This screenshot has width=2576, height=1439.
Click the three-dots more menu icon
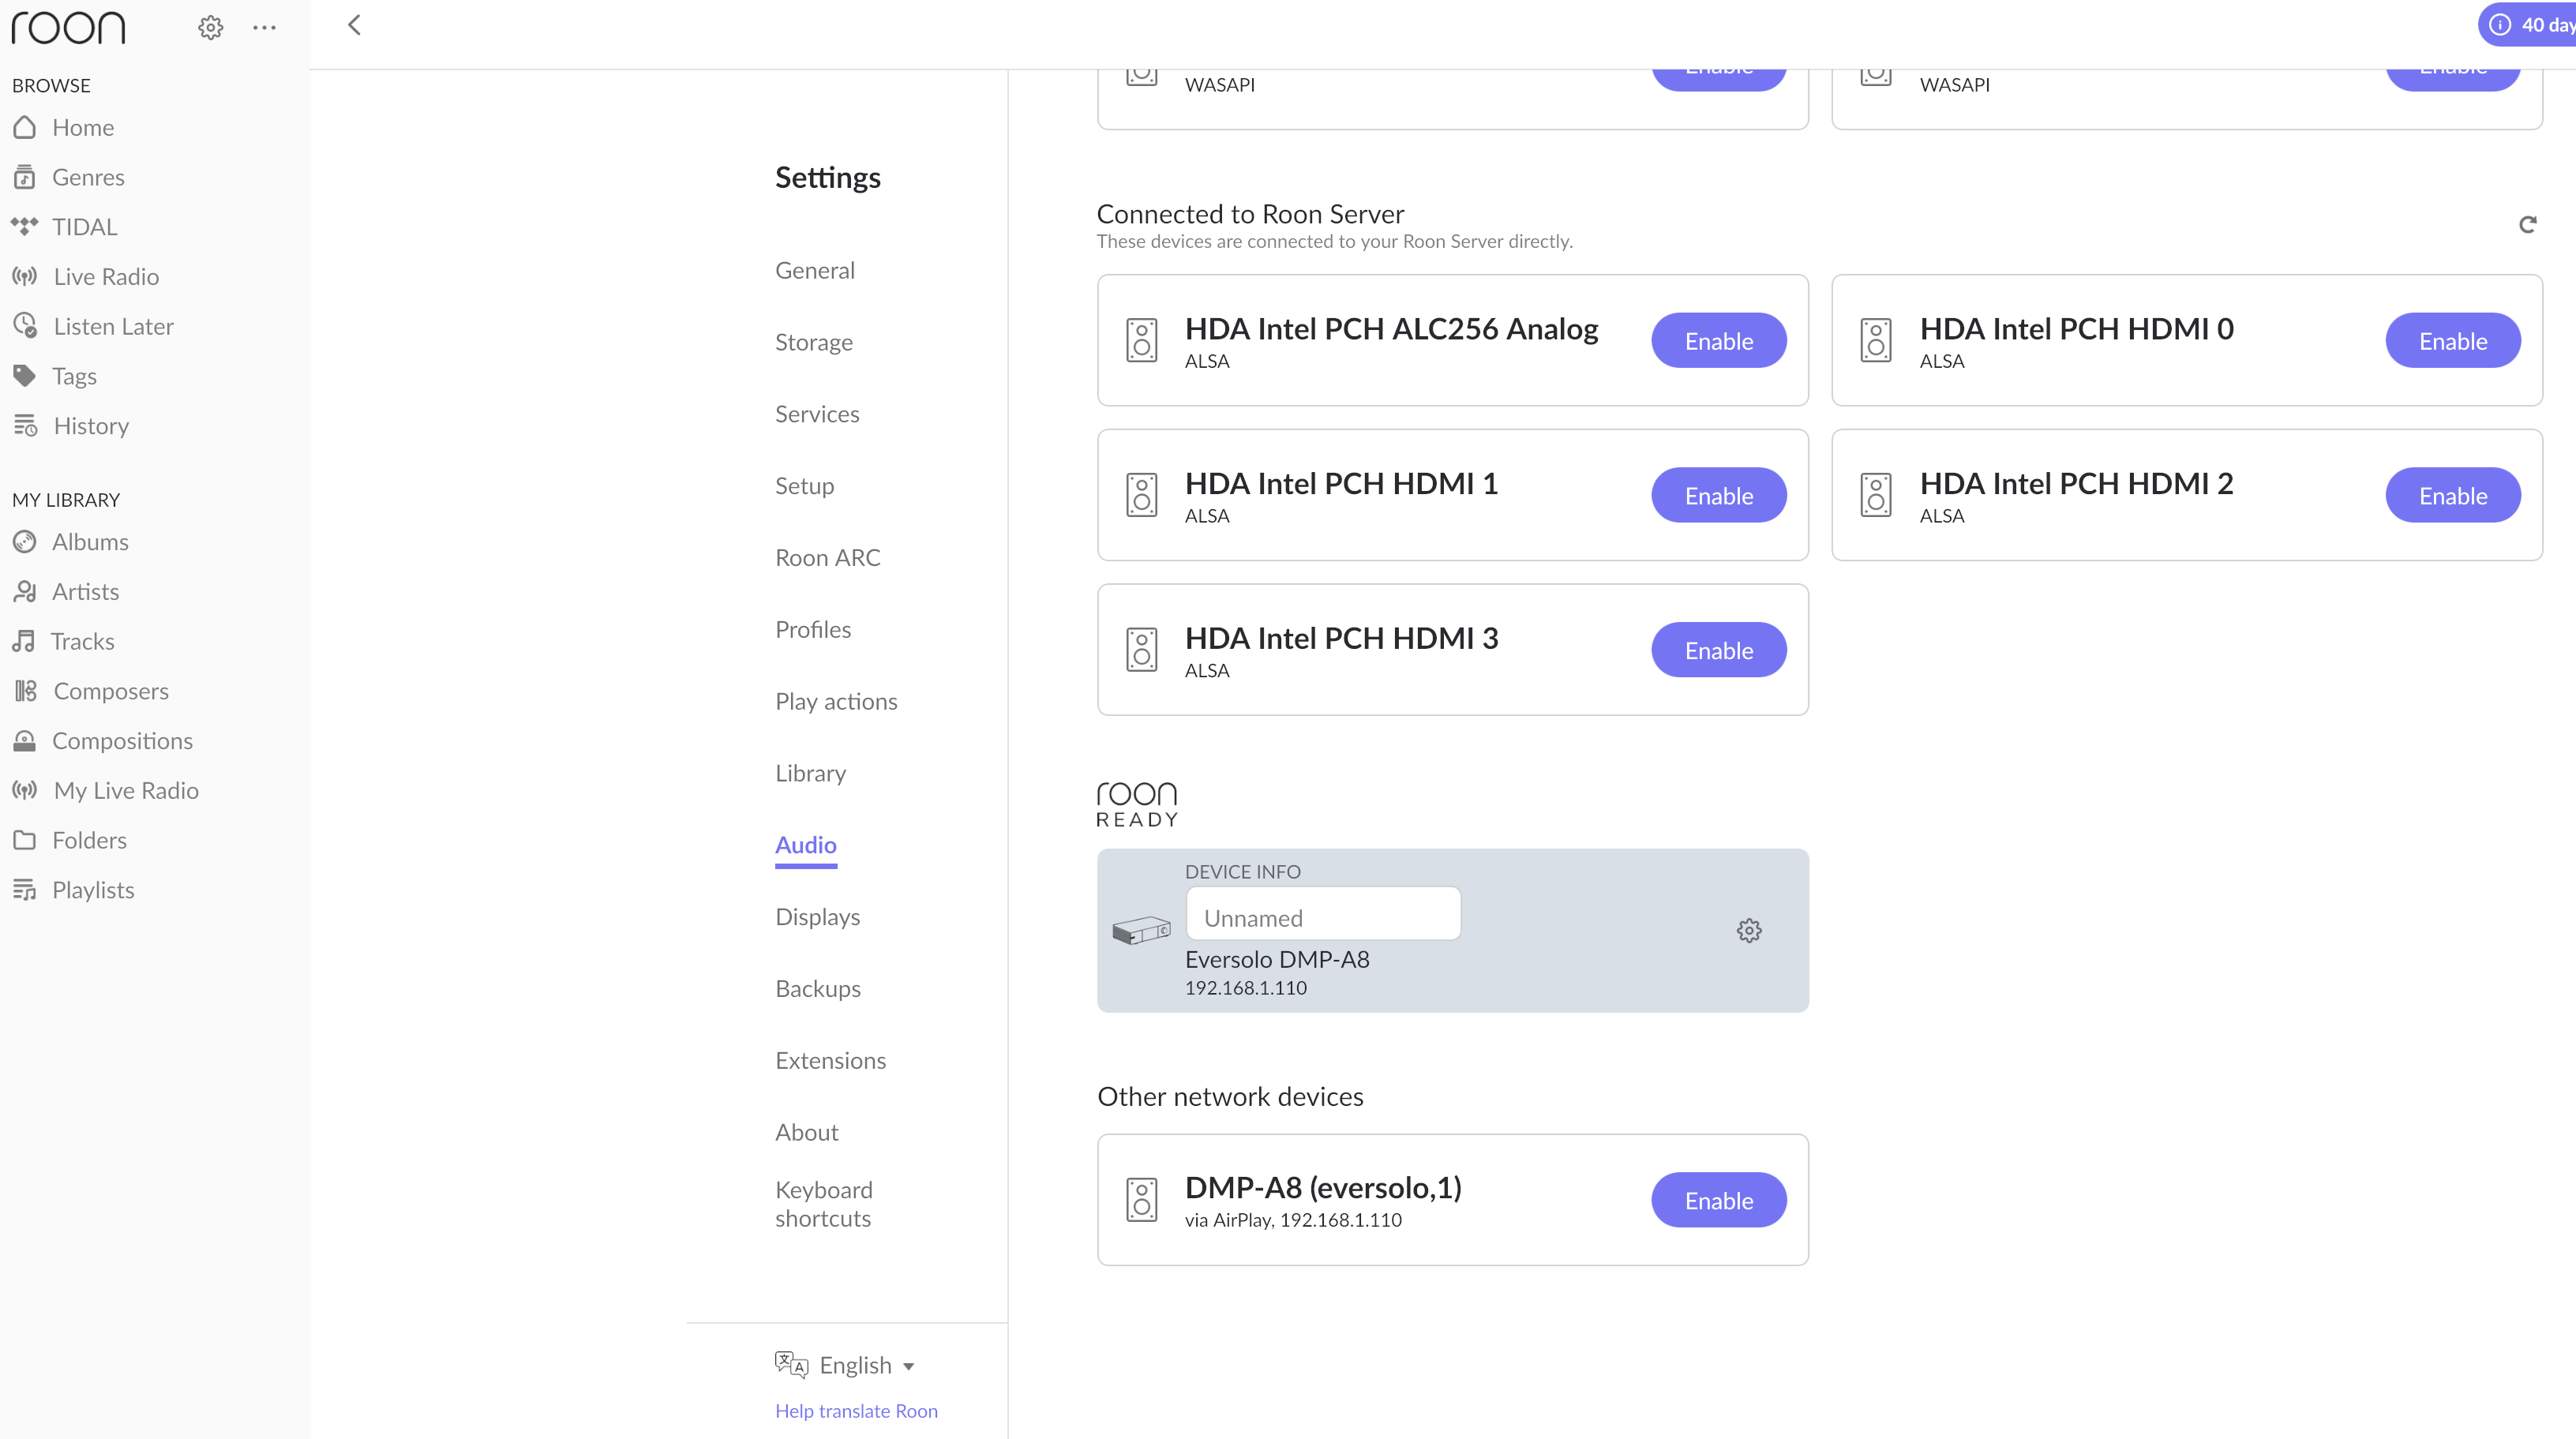264,27
